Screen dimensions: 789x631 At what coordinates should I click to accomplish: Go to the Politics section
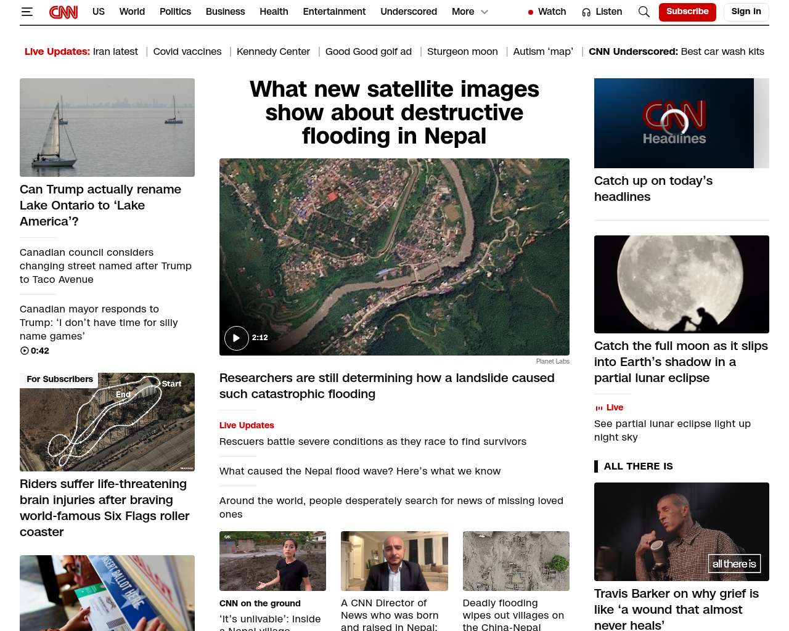coord(175,12)
